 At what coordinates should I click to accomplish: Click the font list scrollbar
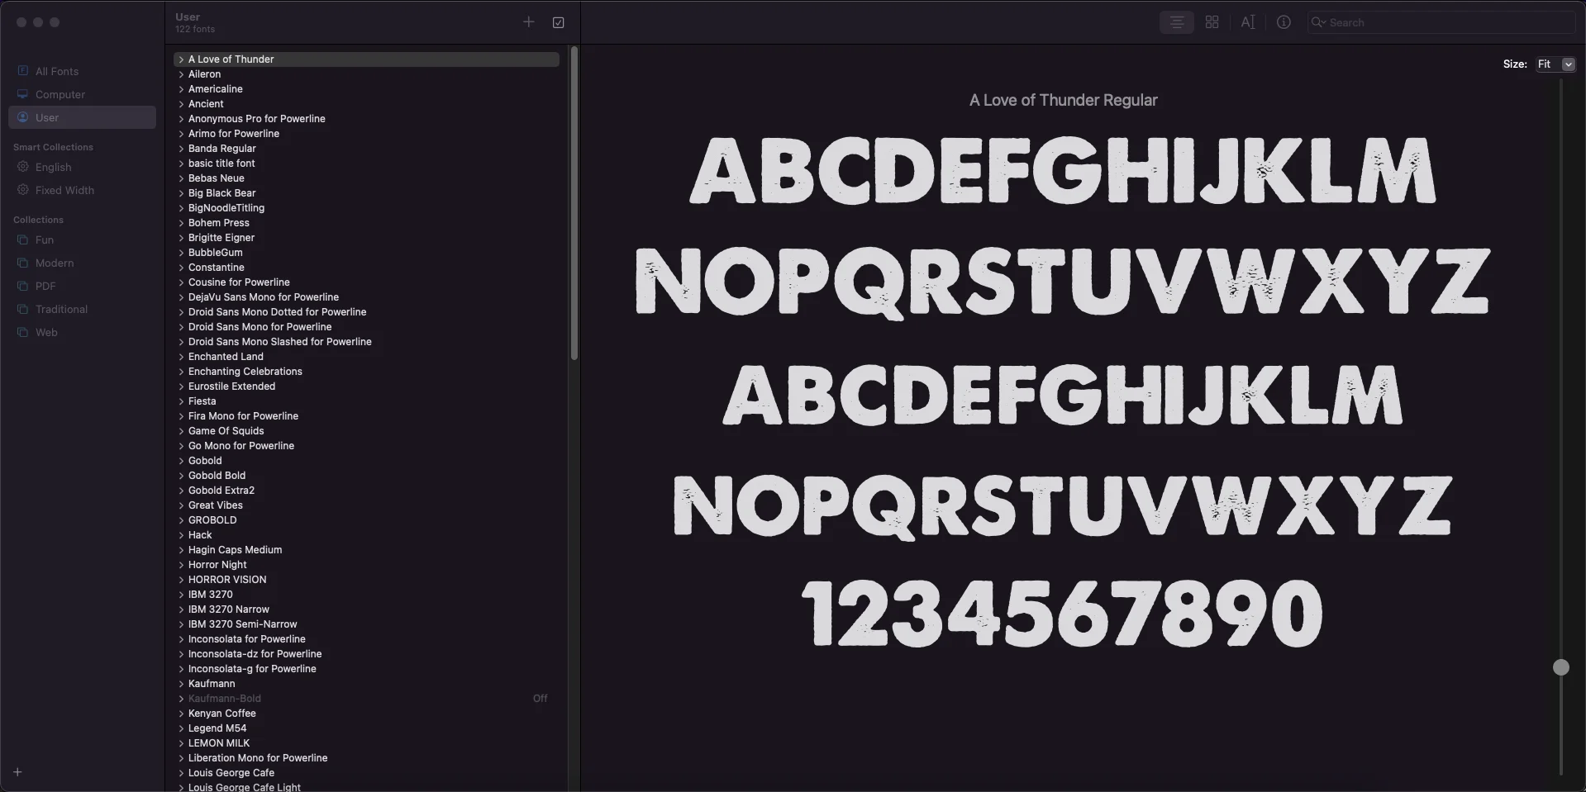(574, 203)
